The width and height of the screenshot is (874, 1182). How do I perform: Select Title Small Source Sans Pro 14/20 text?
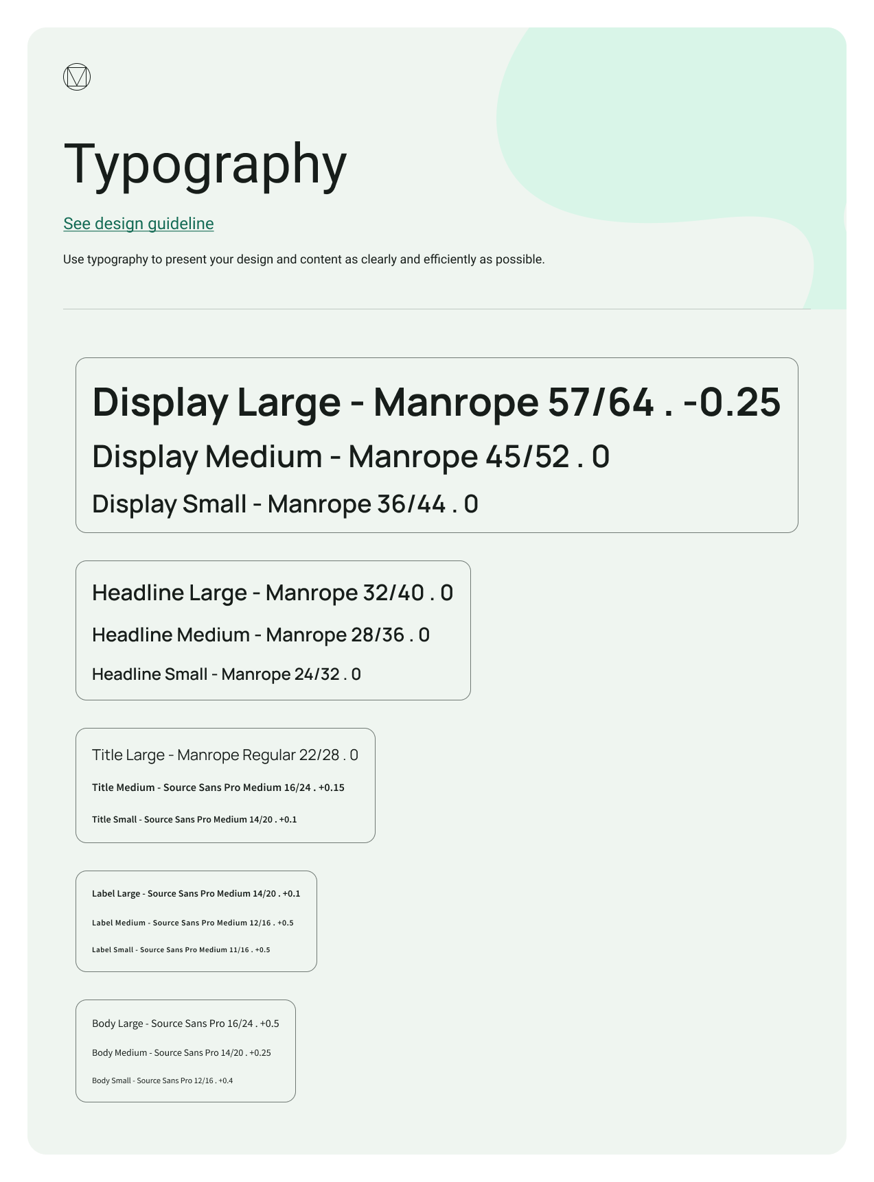coord(194,819)
